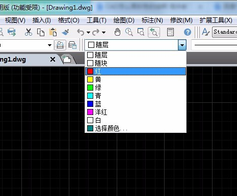
Task: Choose 随层 in the color list
Action: (x=136, y=55)
